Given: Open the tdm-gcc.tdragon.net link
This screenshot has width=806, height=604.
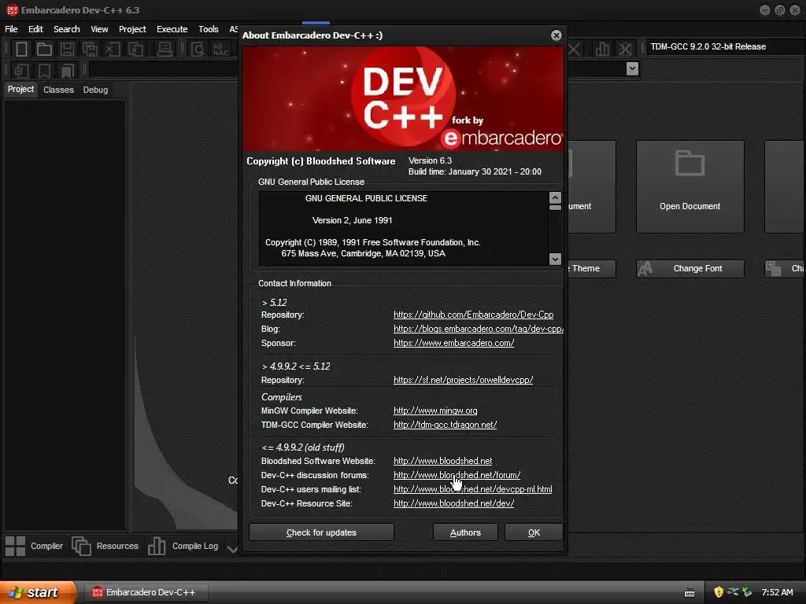Looking at the screenshot, I should pyautogui.click(x=446, y=425).
